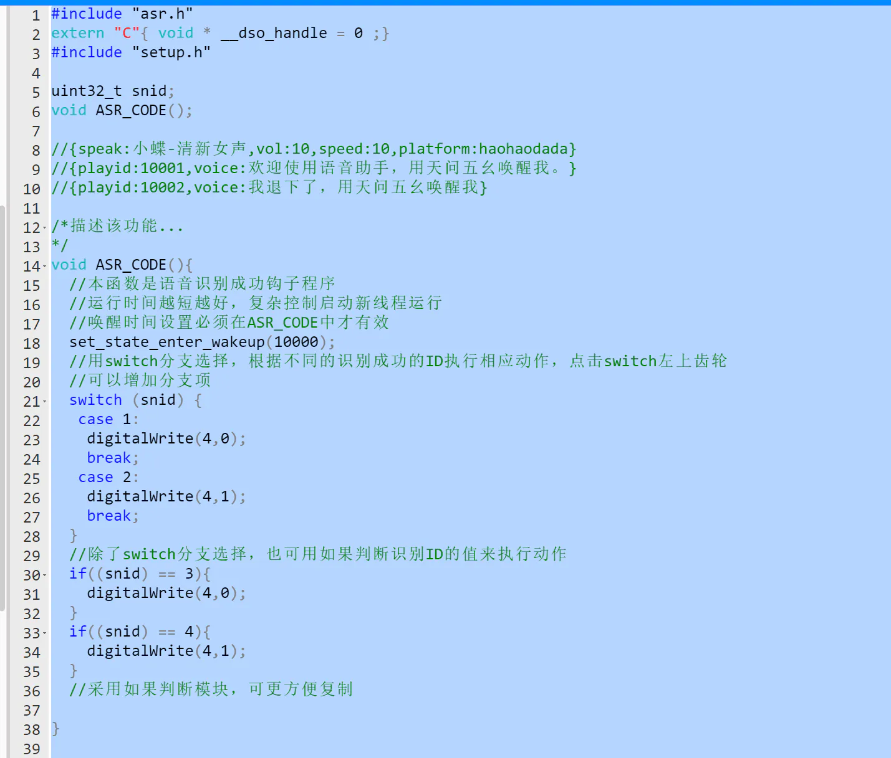Click the playid:10002 comment line

269,187
